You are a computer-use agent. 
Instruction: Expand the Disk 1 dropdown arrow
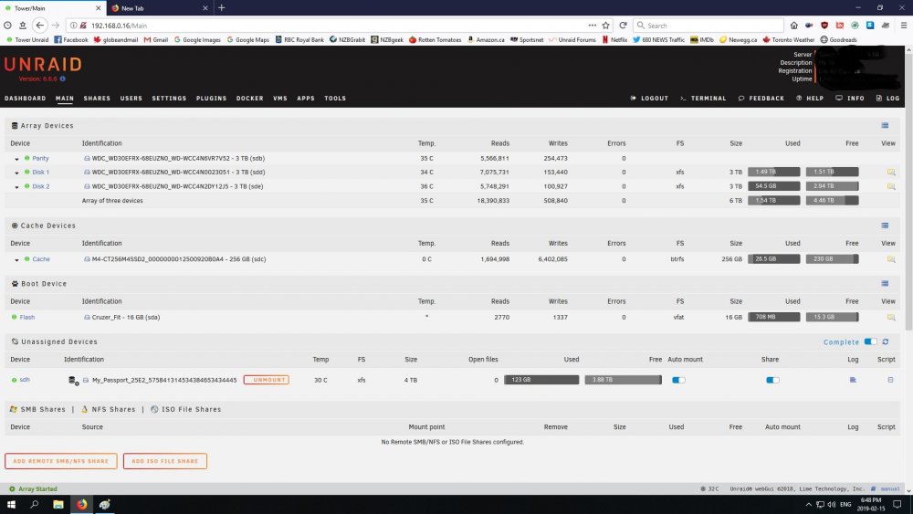tap(16, 173)
